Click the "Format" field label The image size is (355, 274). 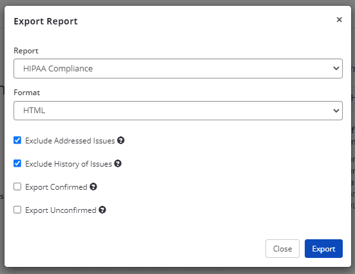tap(26, 93)
